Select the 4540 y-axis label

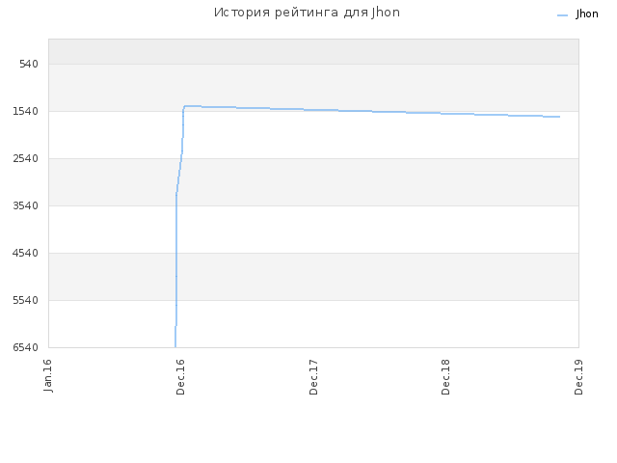(26, 253)
